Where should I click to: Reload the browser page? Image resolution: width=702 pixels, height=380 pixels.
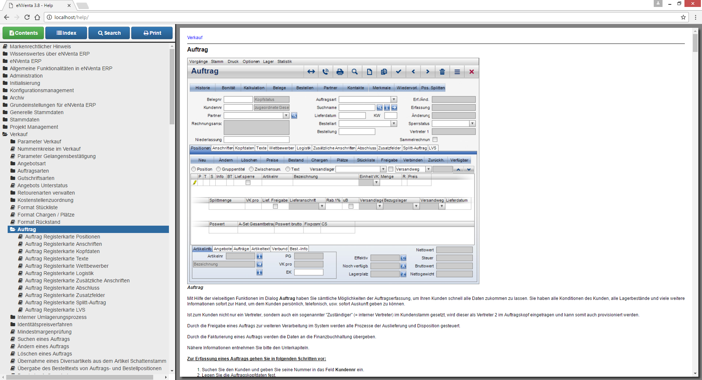click(27, 17)
